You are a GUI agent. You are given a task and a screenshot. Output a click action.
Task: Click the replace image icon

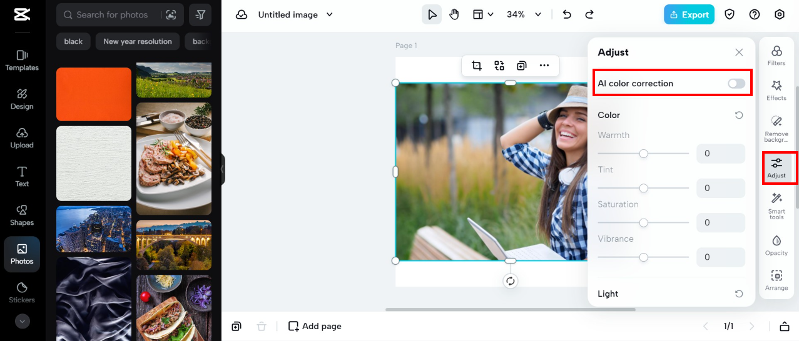click(499, 66)
